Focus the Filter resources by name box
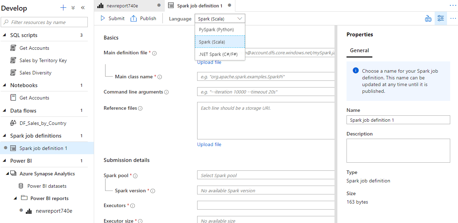This screenshot has height=223, width=458. (44, 22)
